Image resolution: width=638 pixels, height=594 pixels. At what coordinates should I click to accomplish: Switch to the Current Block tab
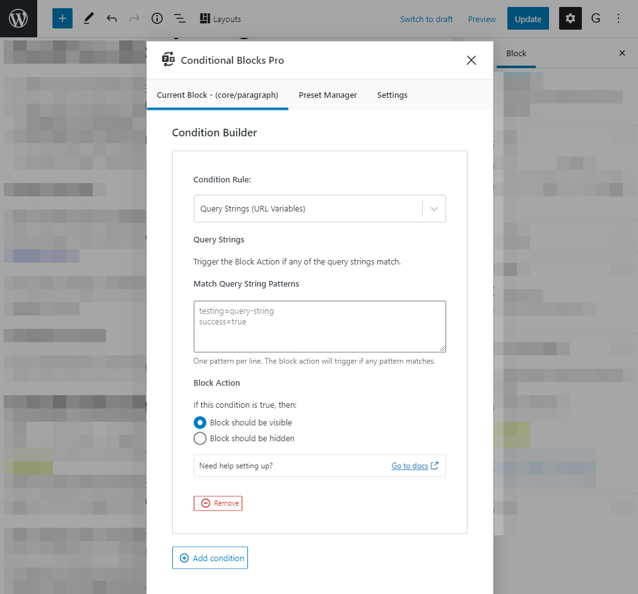click(x=218, y=95)
